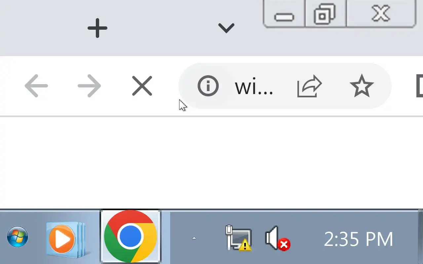Open the network status tray icon
The width and height of the screenshot is (423, 264).
pos(239,238)
